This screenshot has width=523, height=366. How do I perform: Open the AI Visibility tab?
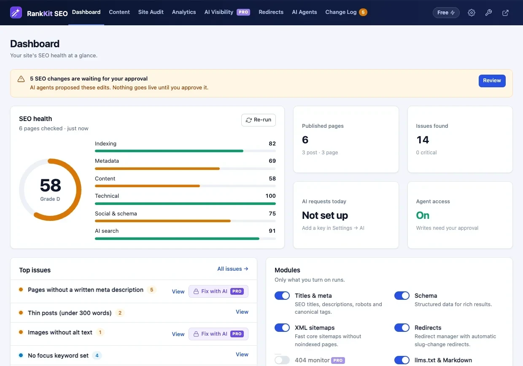point(227,12)
